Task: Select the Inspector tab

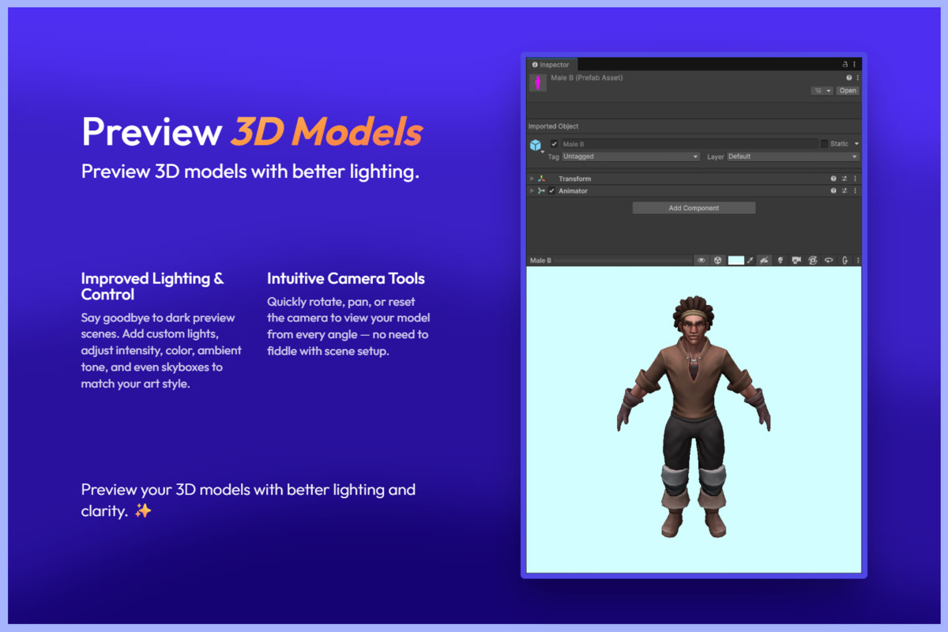Action: pyautogui.click(x=551, y=65)
